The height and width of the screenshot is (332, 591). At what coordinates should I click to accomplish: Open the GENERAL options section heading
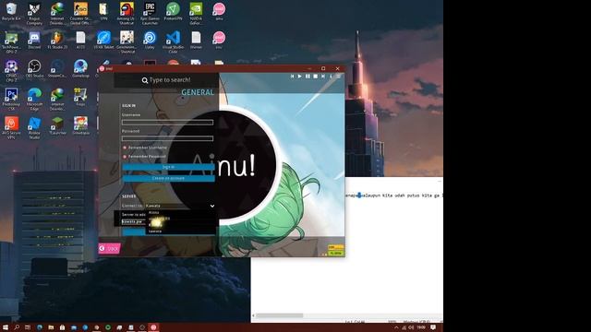[x=198, y=92]
